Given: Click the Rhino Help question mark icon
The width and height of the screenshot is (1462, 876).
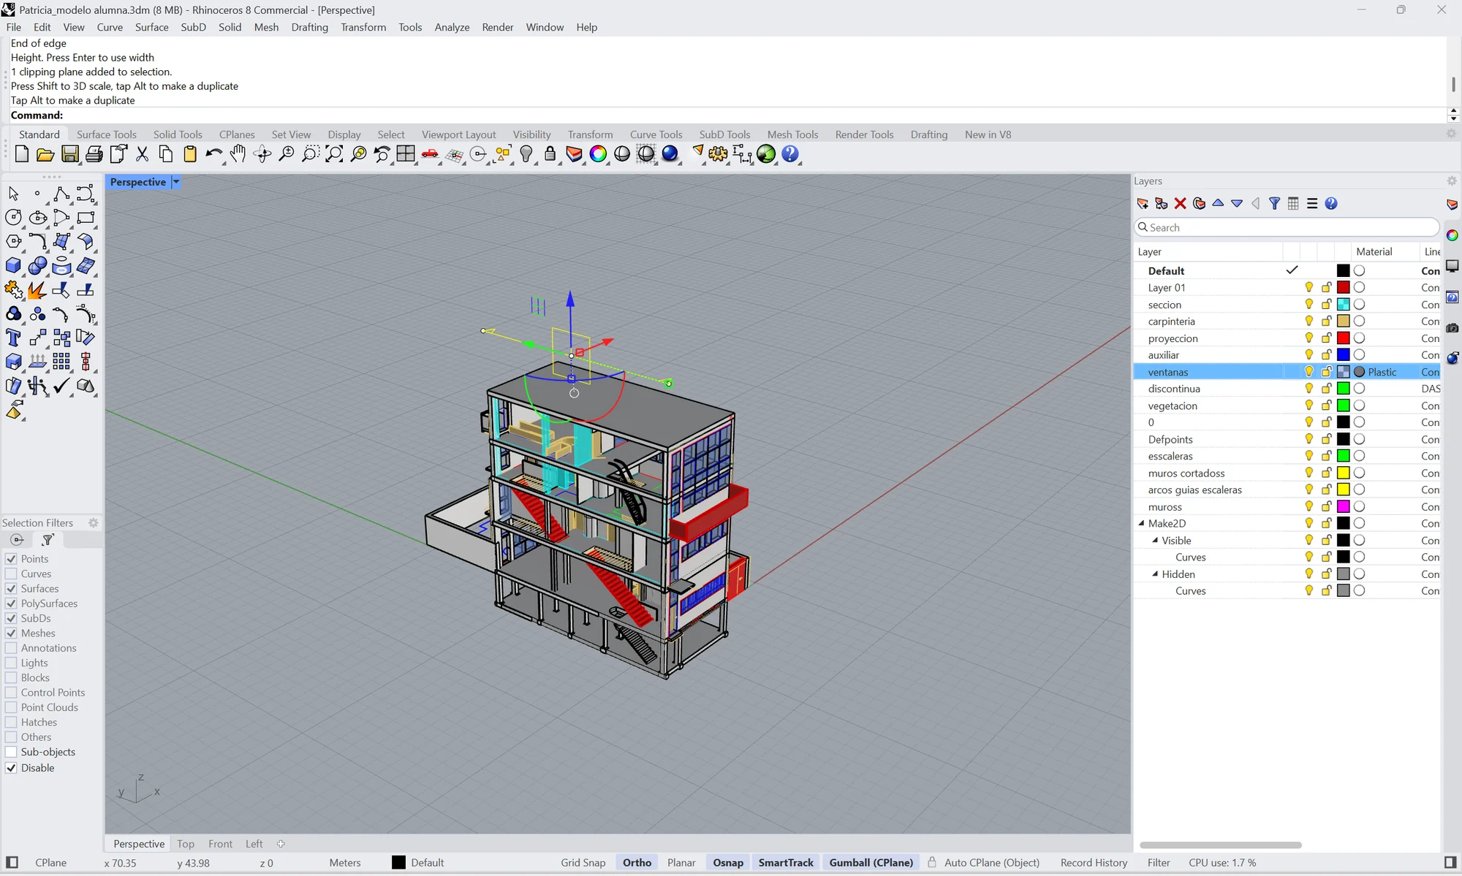Looking at the screenshot, I should (x=790, y=154).
